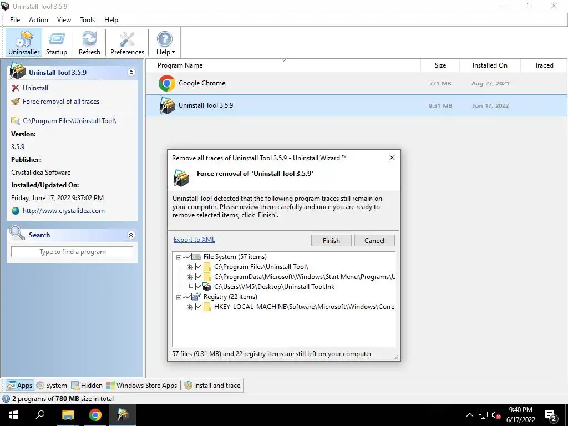Open Preferences from the toolbar
This screenshot has width=568, height=426.
pos(127,43)
